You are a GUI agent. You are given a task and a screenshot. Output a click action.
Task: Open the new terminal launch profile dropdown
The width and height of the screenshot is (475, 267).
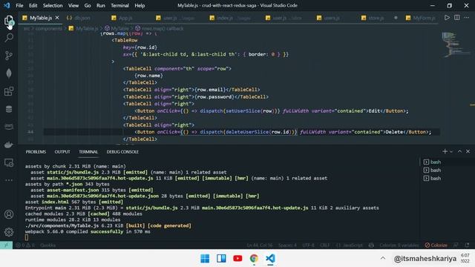coord(451,151)
